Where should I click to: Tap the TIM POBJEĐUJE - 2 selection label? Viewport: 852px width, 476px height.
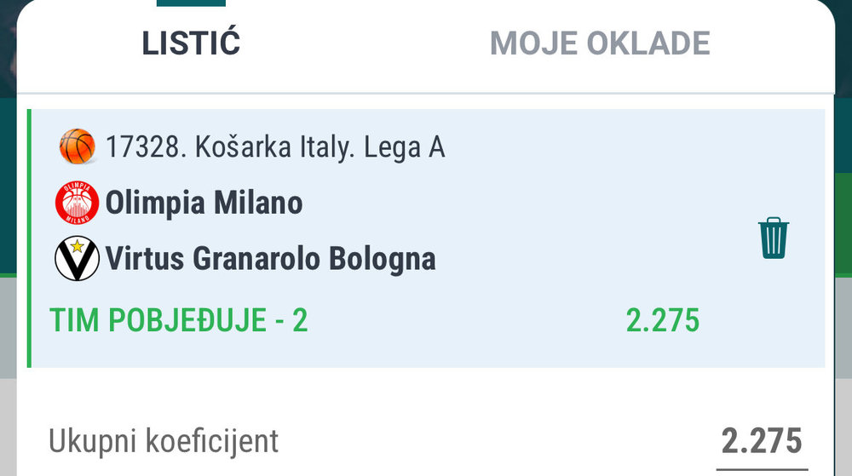tap(179, 321)
